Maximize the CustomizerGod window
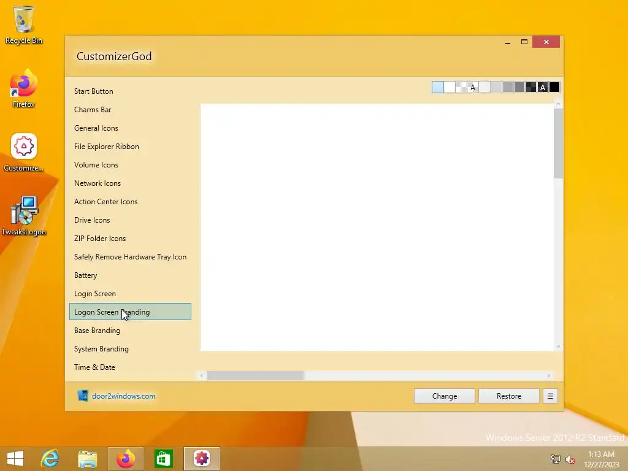The image size is (628, 471). (524, 42)
